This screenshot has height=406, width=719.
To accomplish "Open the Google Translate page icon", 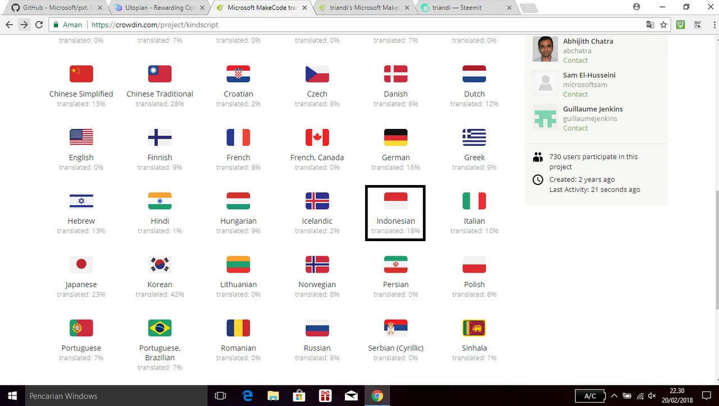I will [x=650, y=25].
